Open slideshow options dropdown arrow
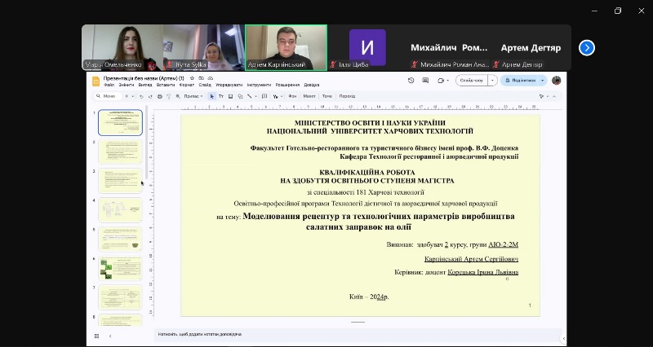Screen dimensions: 653x347 click(x=493, y=80)
